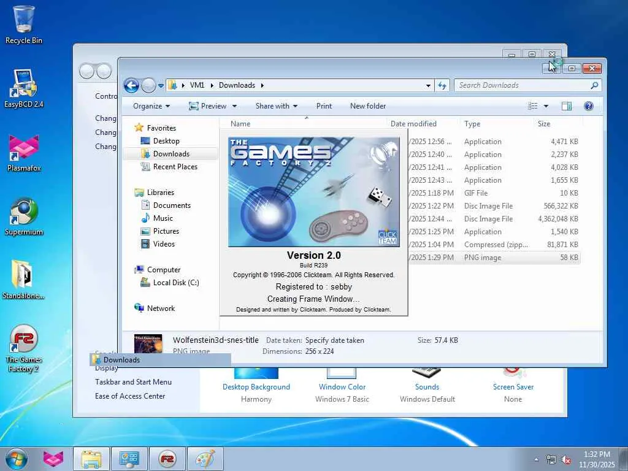Click the network tray icon
This screenshot has width=628, height=471.
click(551, 460)
